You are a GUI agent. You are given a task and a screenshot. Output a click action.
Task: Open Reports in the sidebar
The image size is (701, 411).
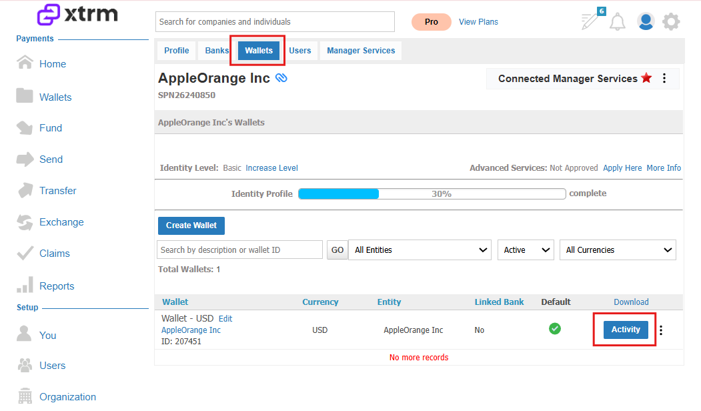point(57,286)
